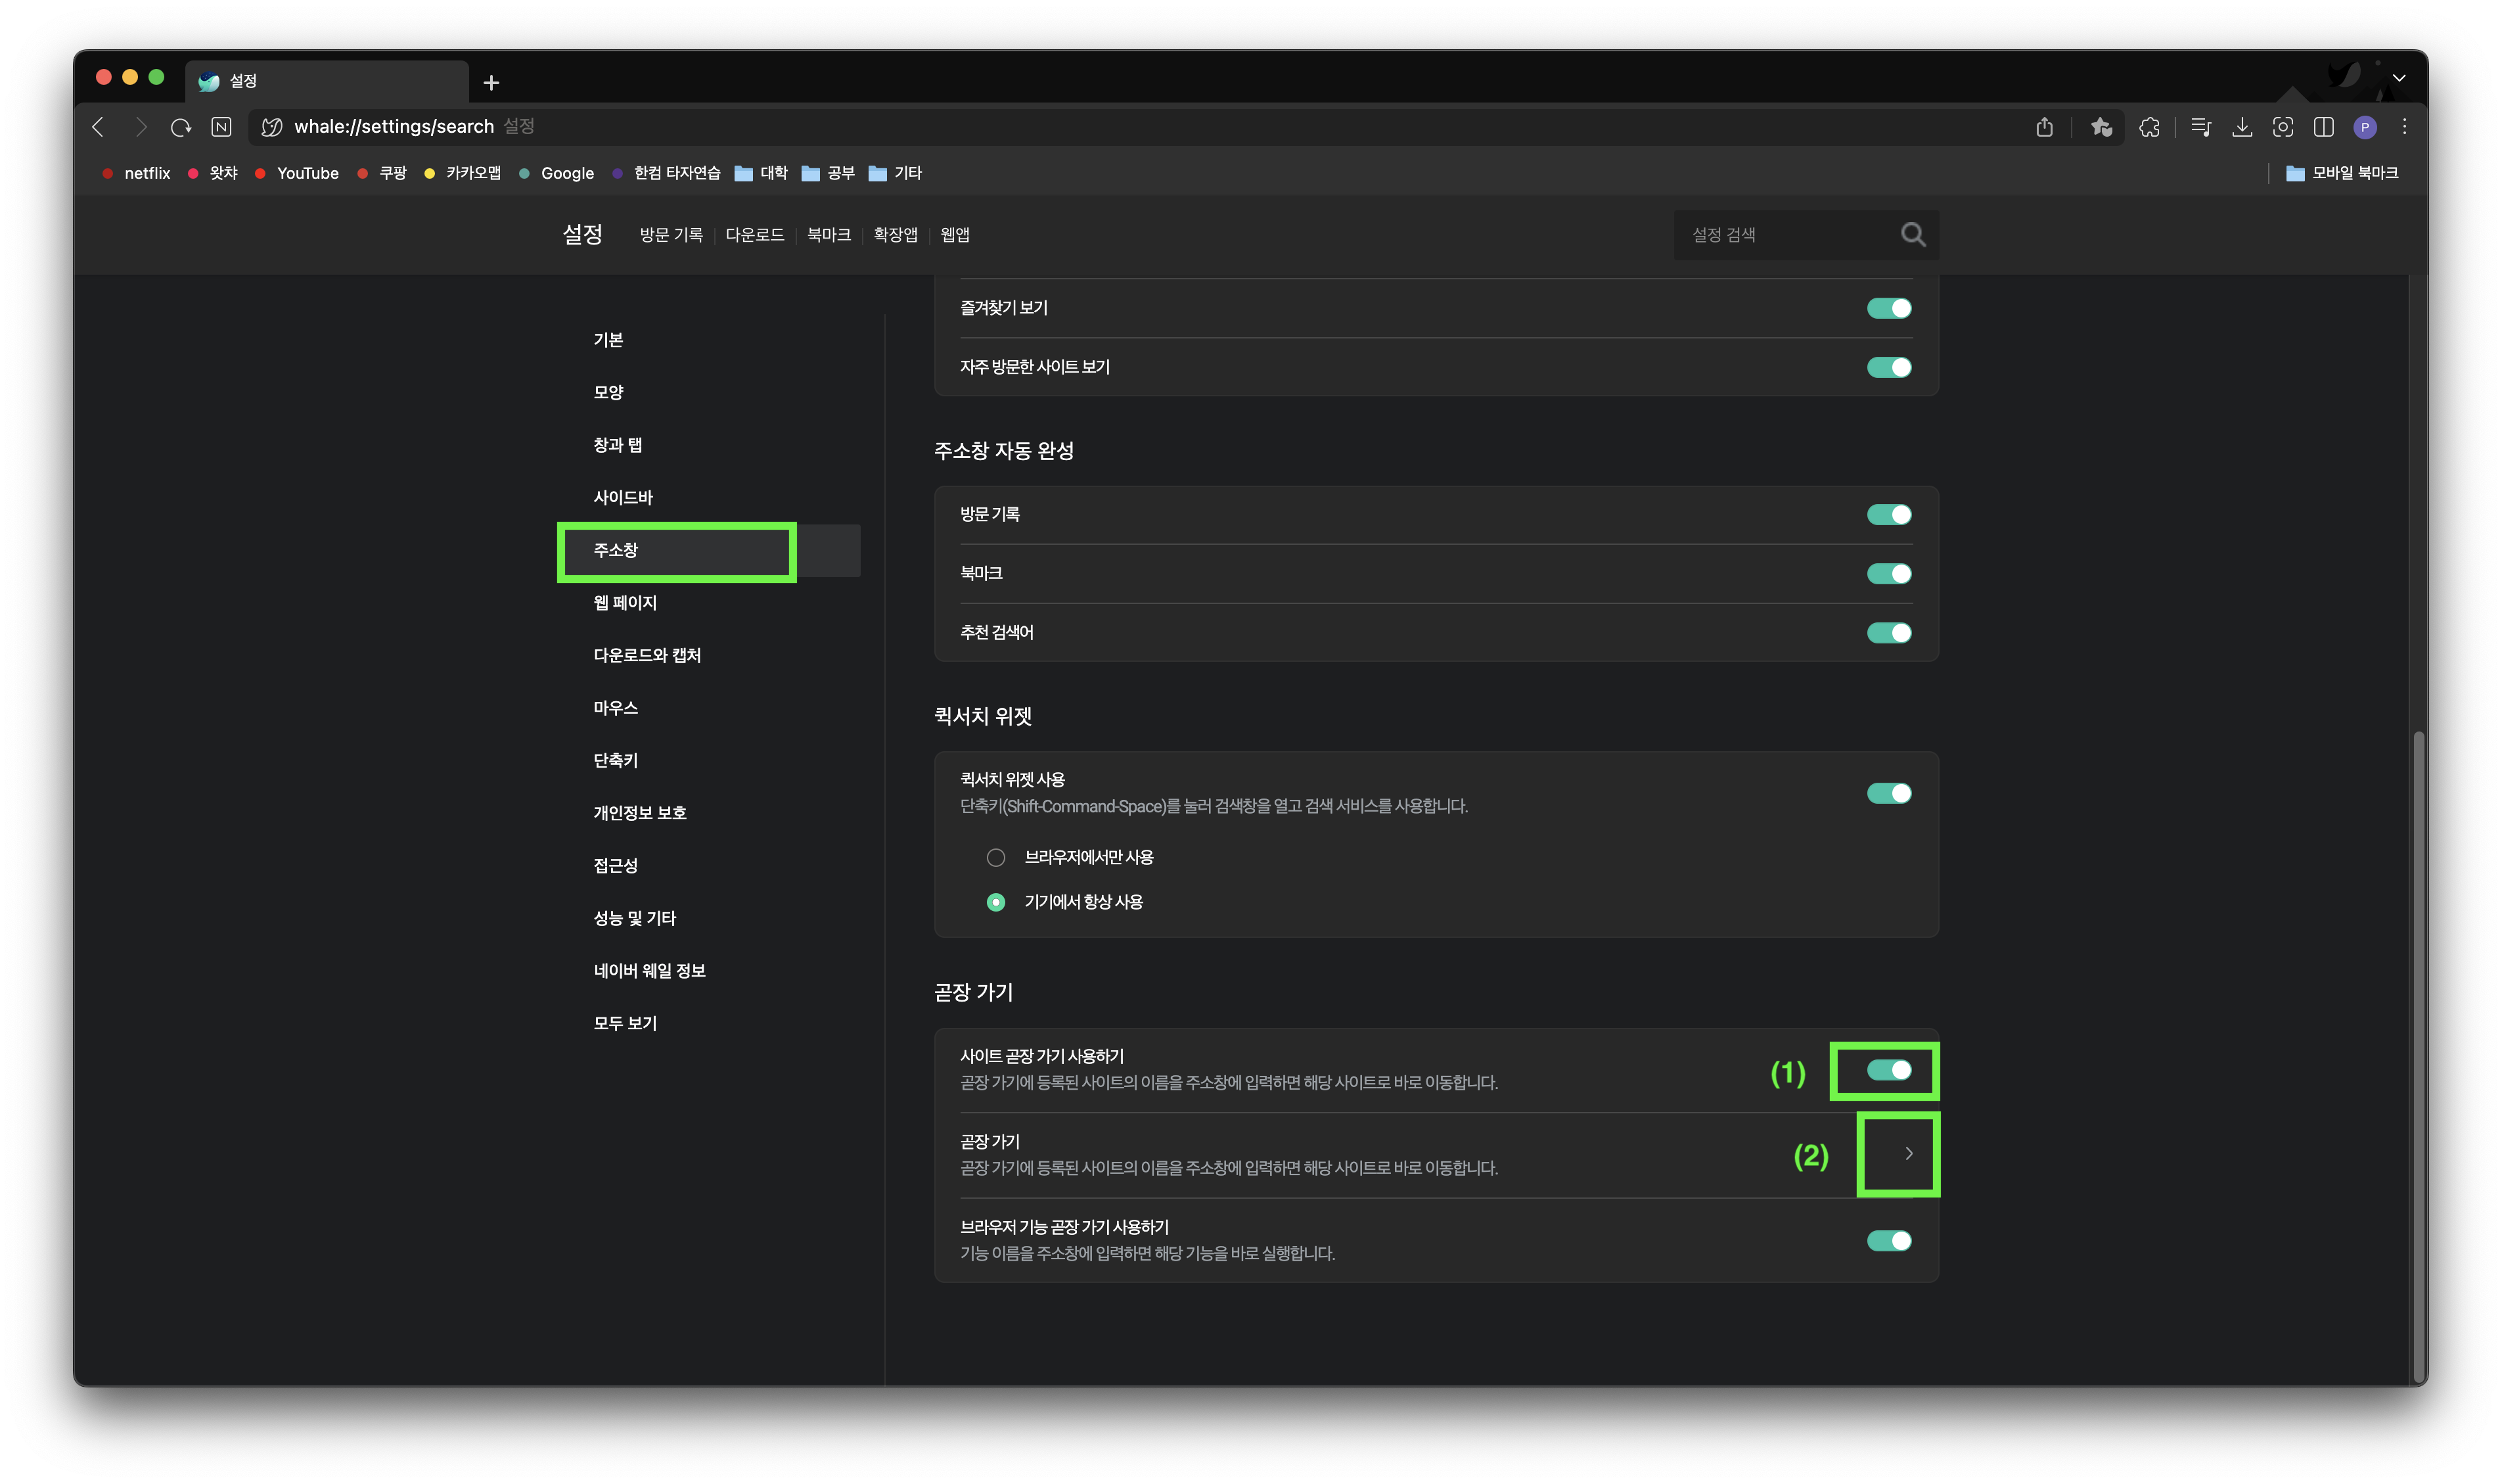Screen dimensions: 2502x1484
Task: Toggle 자주 방문한 사이트 보기 switch
Action: click(1888, 367)
